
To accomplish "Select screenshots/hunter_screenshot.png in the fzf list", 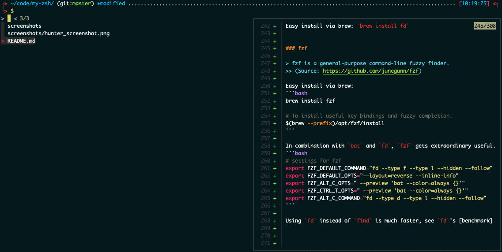I will [x=59, y=33].
